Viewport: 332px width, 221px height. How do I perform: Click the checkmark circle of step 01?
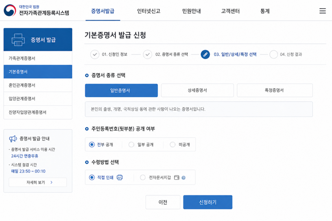tap(95, 54)
